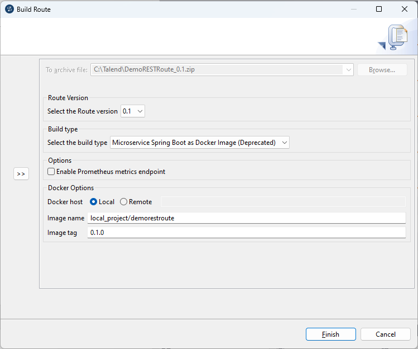Viewport: 418px width, 349px height.
Task: Maximize the Build Route dialog
Action: (379, 9)
